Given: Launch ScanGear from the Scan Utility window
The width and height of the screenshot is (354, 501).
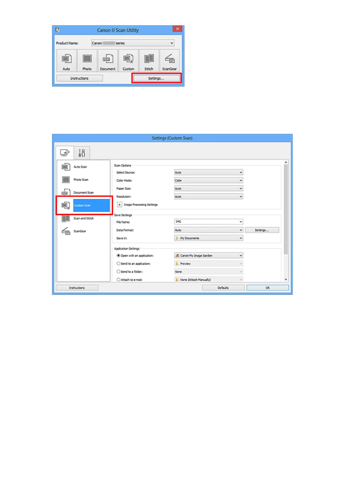Looking at the screenshot, I should 170,61.
